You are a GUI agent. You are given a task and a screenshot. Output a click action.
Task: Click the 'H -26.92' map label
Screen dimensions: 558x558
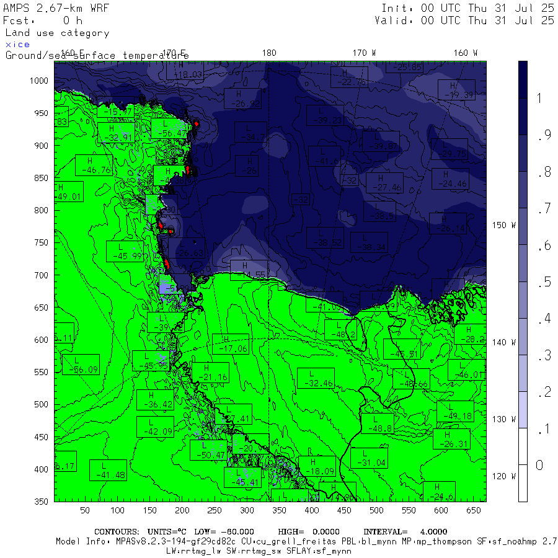click(x=242, y=99)
